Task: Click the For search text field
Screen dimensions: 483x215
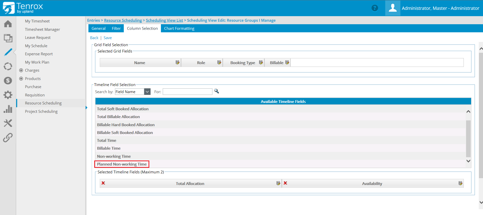Action: 187,92
